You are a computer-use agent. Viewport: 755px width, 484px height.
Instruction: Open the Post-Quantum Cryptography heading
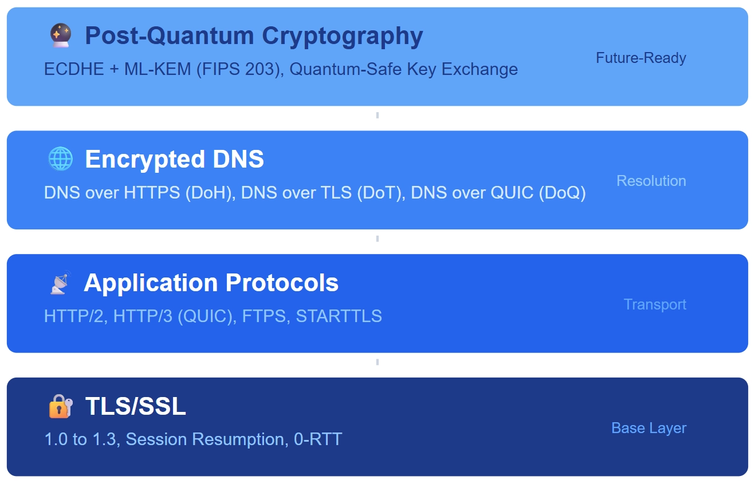click(254, 35)
